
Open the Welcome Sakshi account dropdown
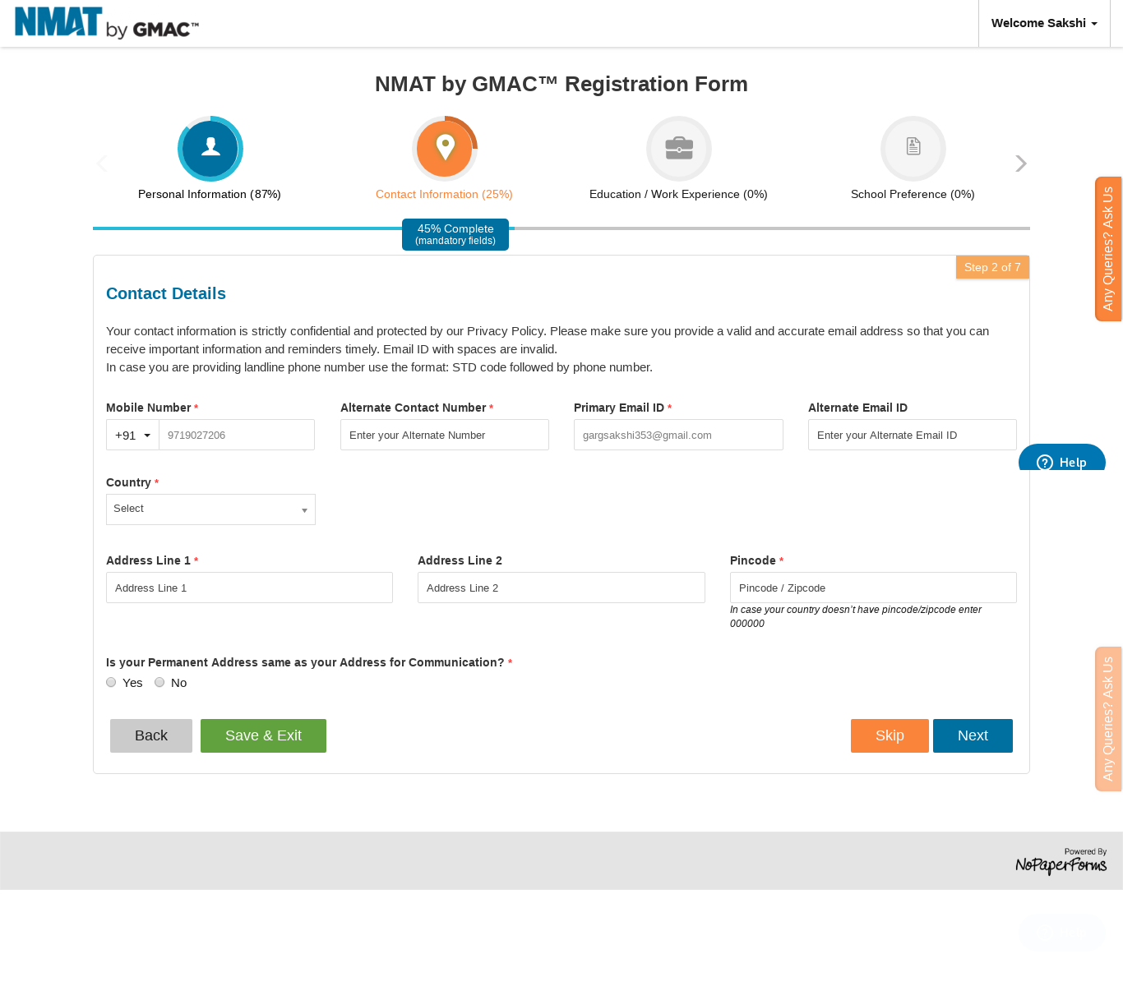(x=1043, y=23)
